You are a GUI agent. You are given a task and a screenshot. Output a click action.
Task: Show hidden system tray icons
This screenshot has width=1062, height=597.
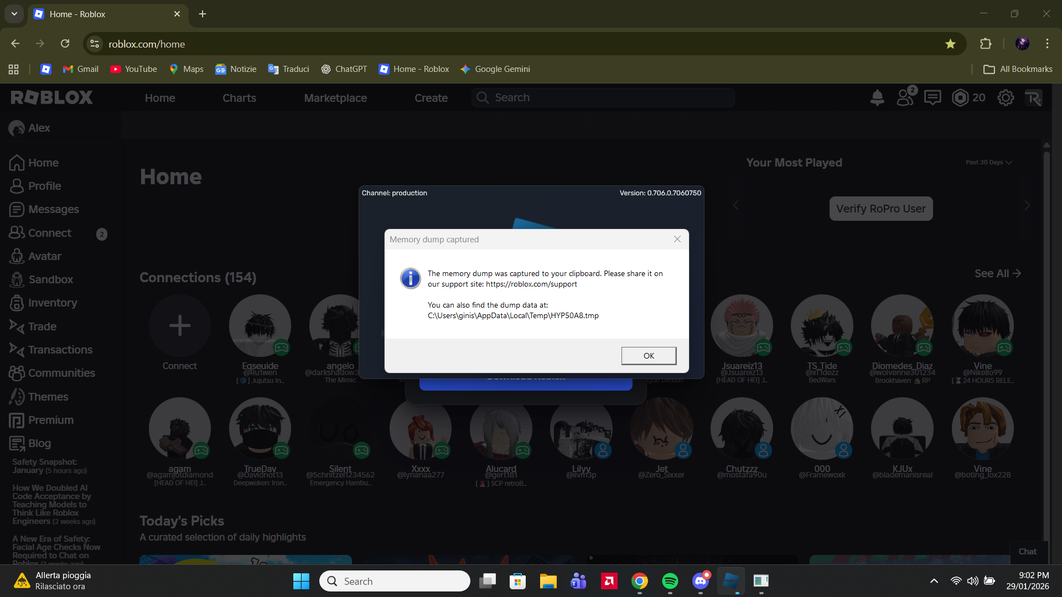click(x=934, y=581)
